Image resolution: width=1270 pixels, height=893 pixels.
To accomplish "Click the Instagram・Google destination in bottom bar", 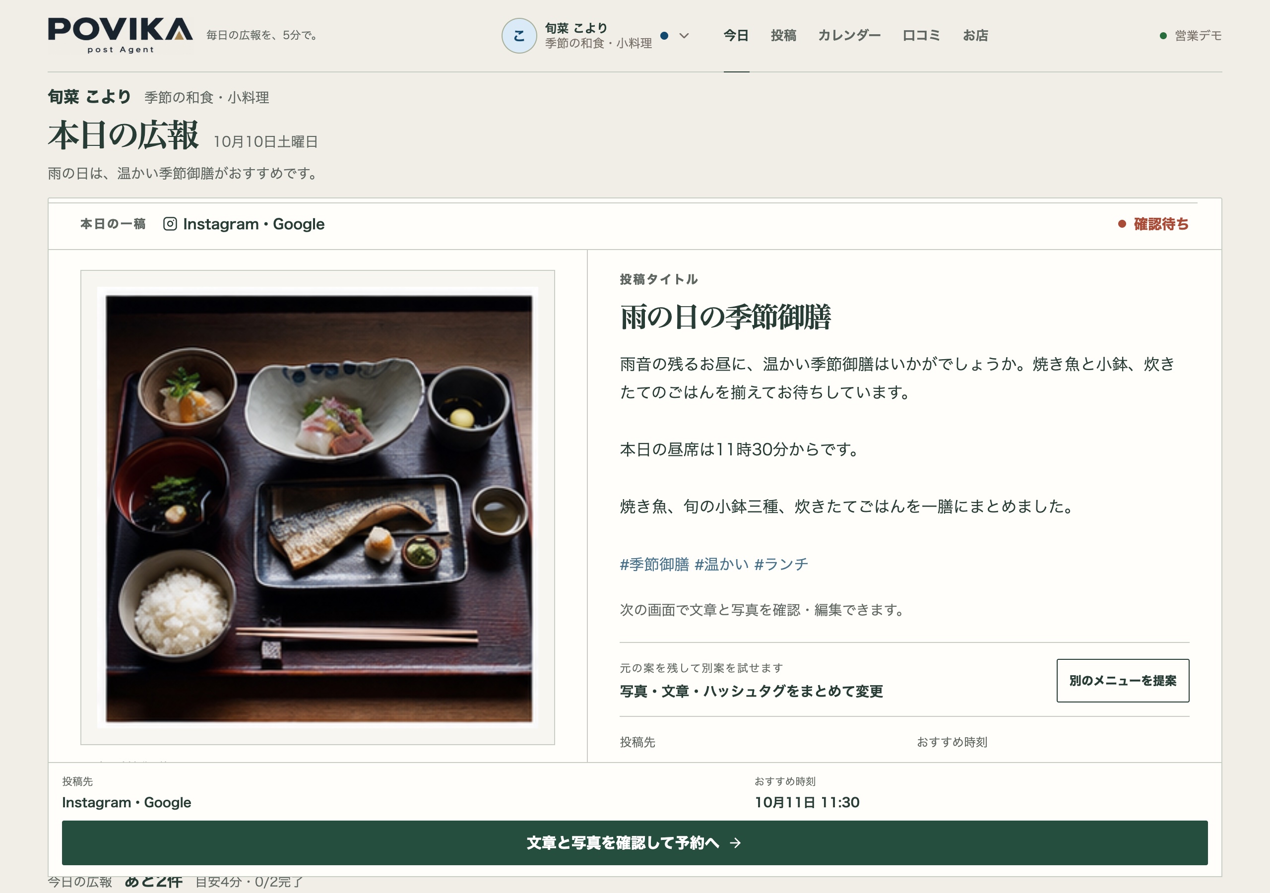I will (x=127, y=802).
